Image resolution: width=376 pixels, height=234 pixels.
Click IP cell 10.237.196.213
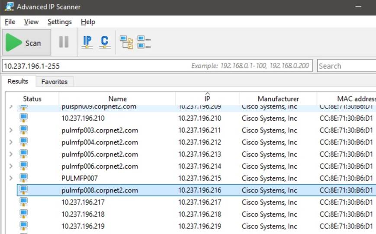coord(199,154)
